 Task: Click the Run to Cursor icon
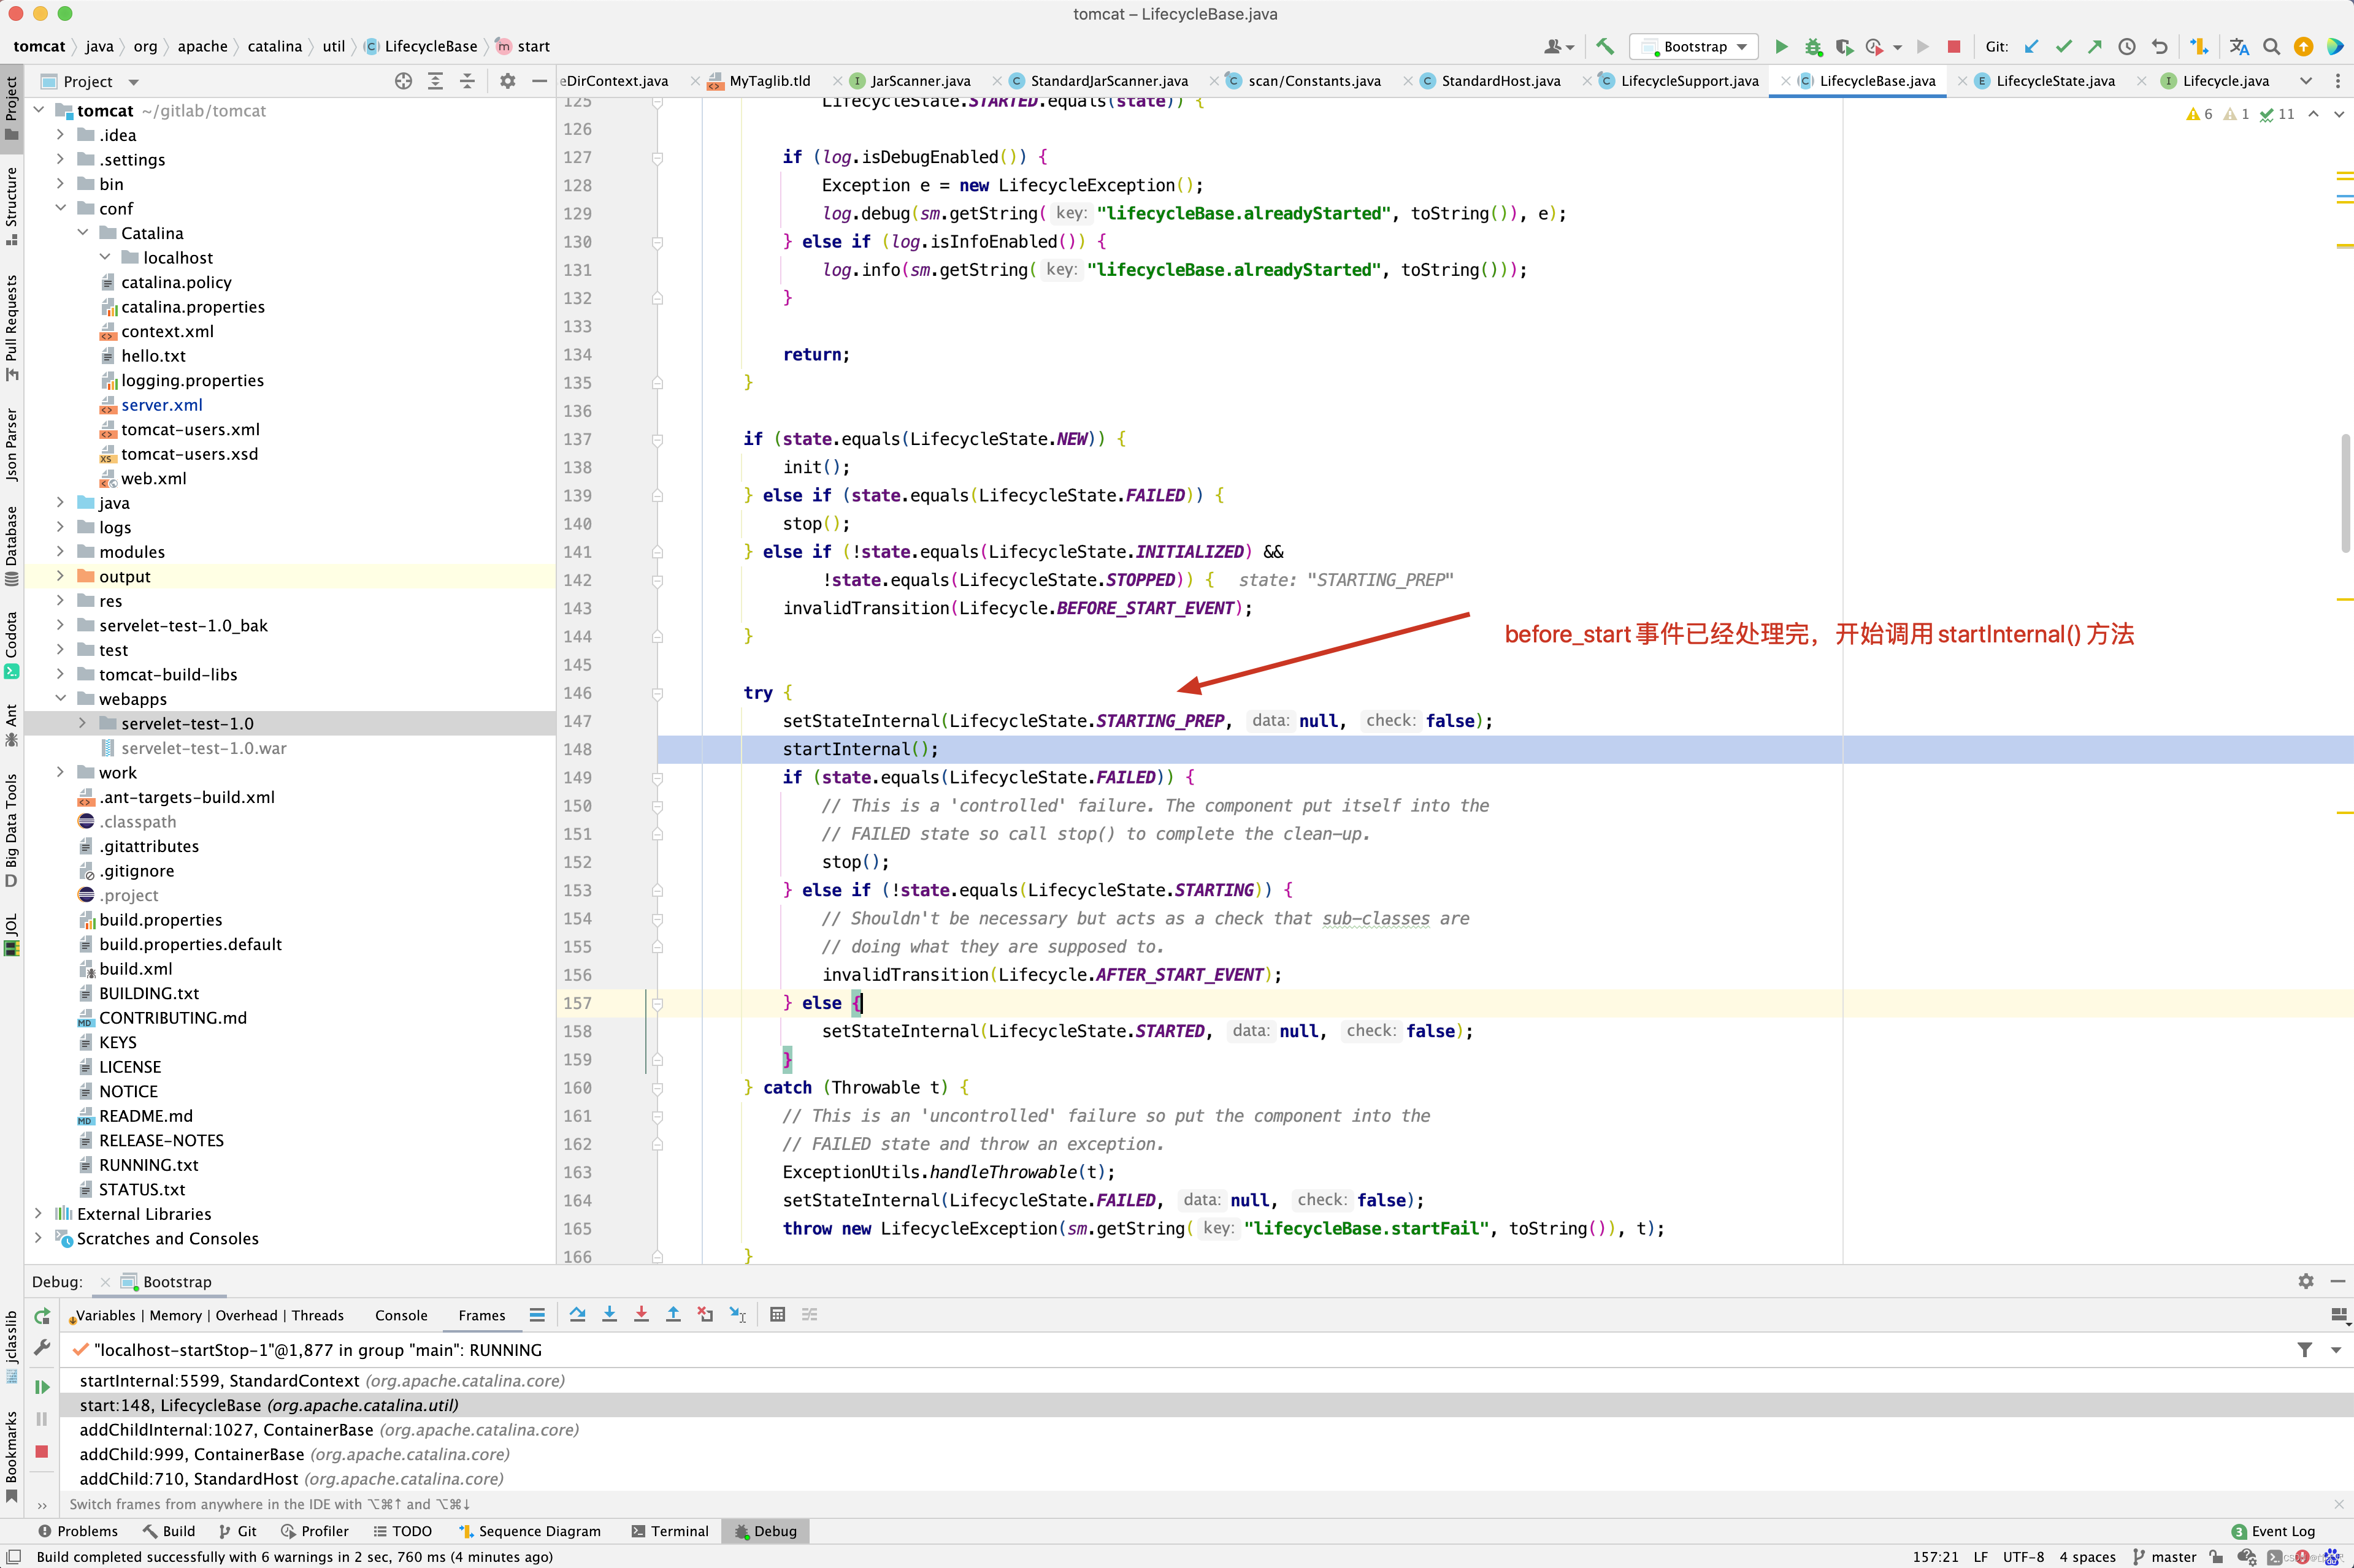coord(737,1315)
